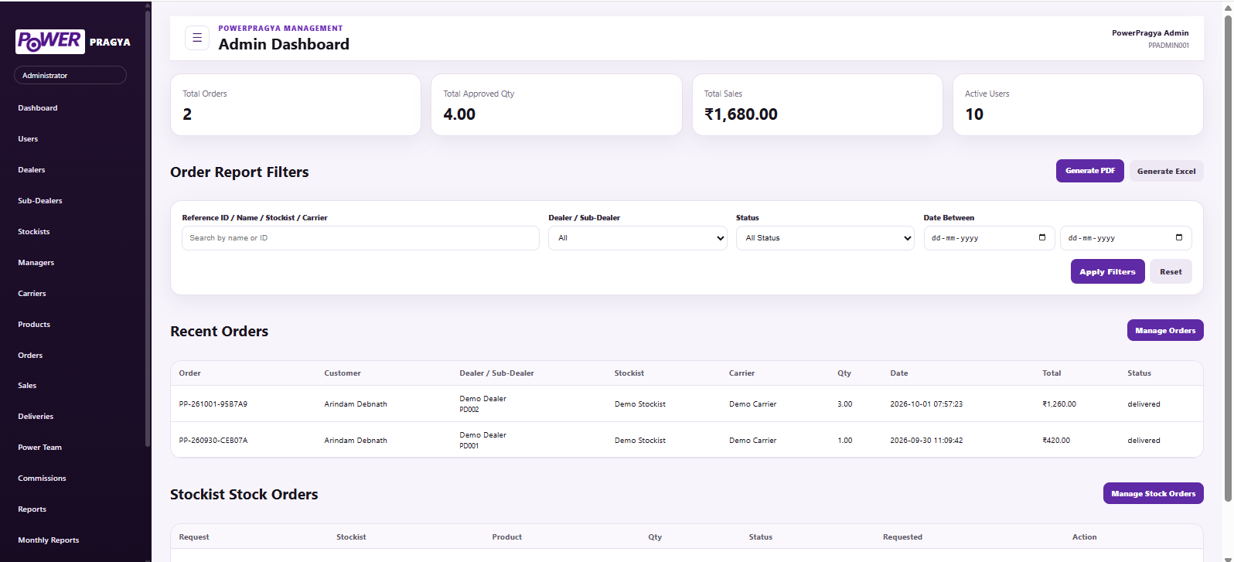Open Manage Orders

pyautogui.click(x=1165, y=330)
